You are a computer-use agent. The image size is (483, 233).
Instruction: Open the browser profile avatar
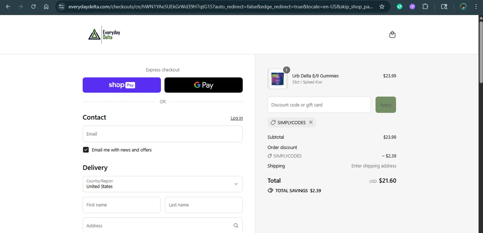[x=463, y=6]
